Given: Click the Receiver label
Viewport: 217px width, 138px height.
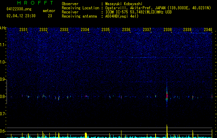Looking at the screenshot, I should click(x=70, y=12).
